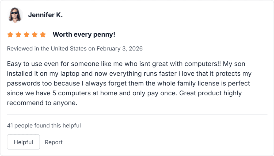Click '41 people found this helpful' text
274x156 pixels.
coord(44,125)
